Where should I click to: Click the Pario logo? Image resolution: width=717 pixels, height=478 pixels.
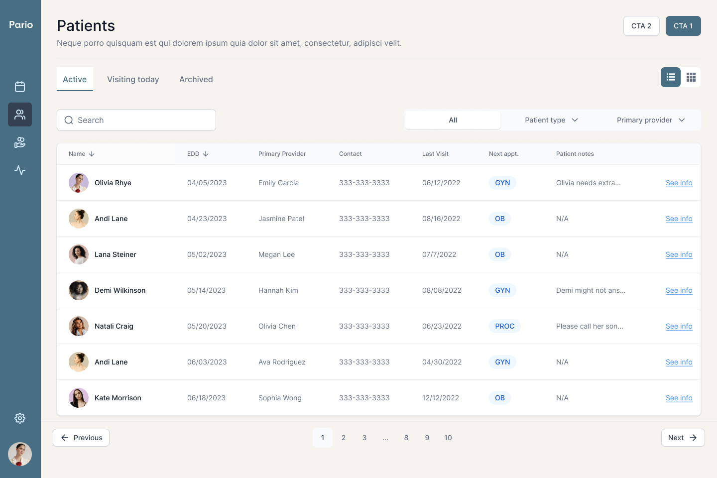click(21, 25)
